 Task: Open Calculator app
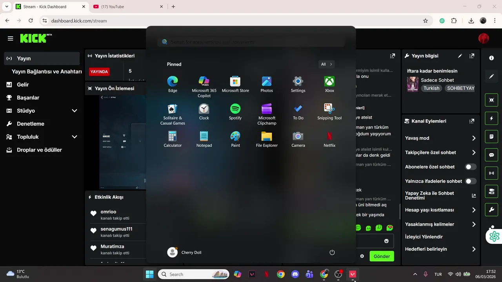point(173,139)
